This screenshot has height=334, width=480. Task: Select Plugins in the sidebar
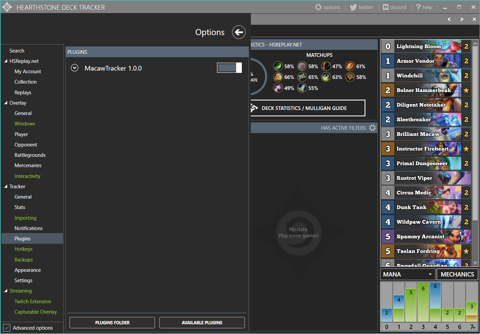(32, 238)
